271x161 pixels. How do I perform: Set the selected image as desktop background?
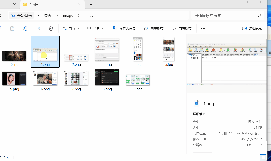click(124, 28)
